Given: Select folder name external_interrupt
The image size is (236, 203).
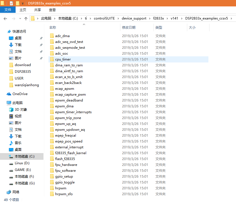Looking at the screenshot, I should pyautogui.click(x=69, y=147).
